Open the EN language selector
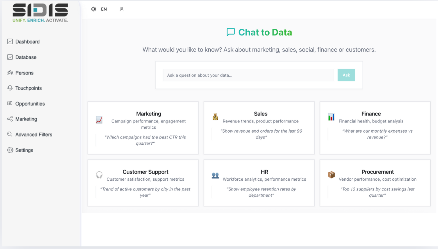Image resolution: width=438 pixels, height=249 pixels. pyautogui.click(x=104, y=9)
